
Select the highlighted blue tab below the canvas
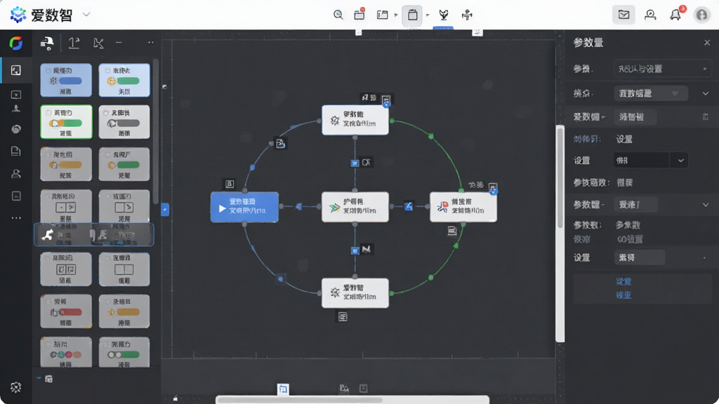click(x=283, y=389)
